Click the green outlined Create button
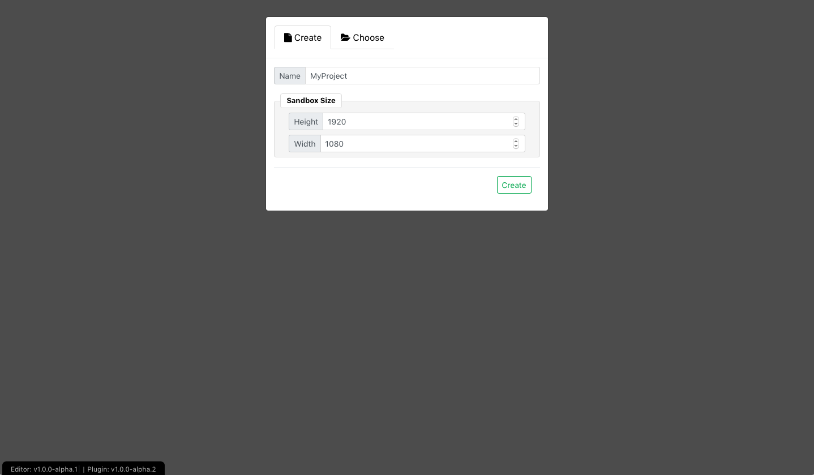This screenshot has width=814, height=475. pyautogui.click(x=514, y=185)
